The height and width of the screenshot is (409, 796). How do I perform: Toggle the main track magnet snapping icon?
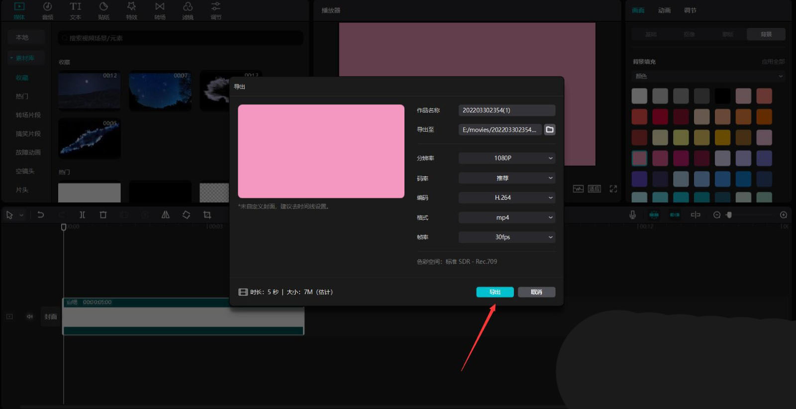click(654, 215)
